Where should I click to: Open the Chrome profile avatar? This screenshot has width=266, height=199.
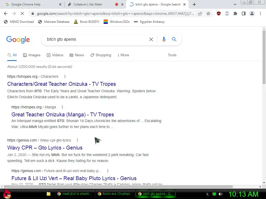point(252,13)
